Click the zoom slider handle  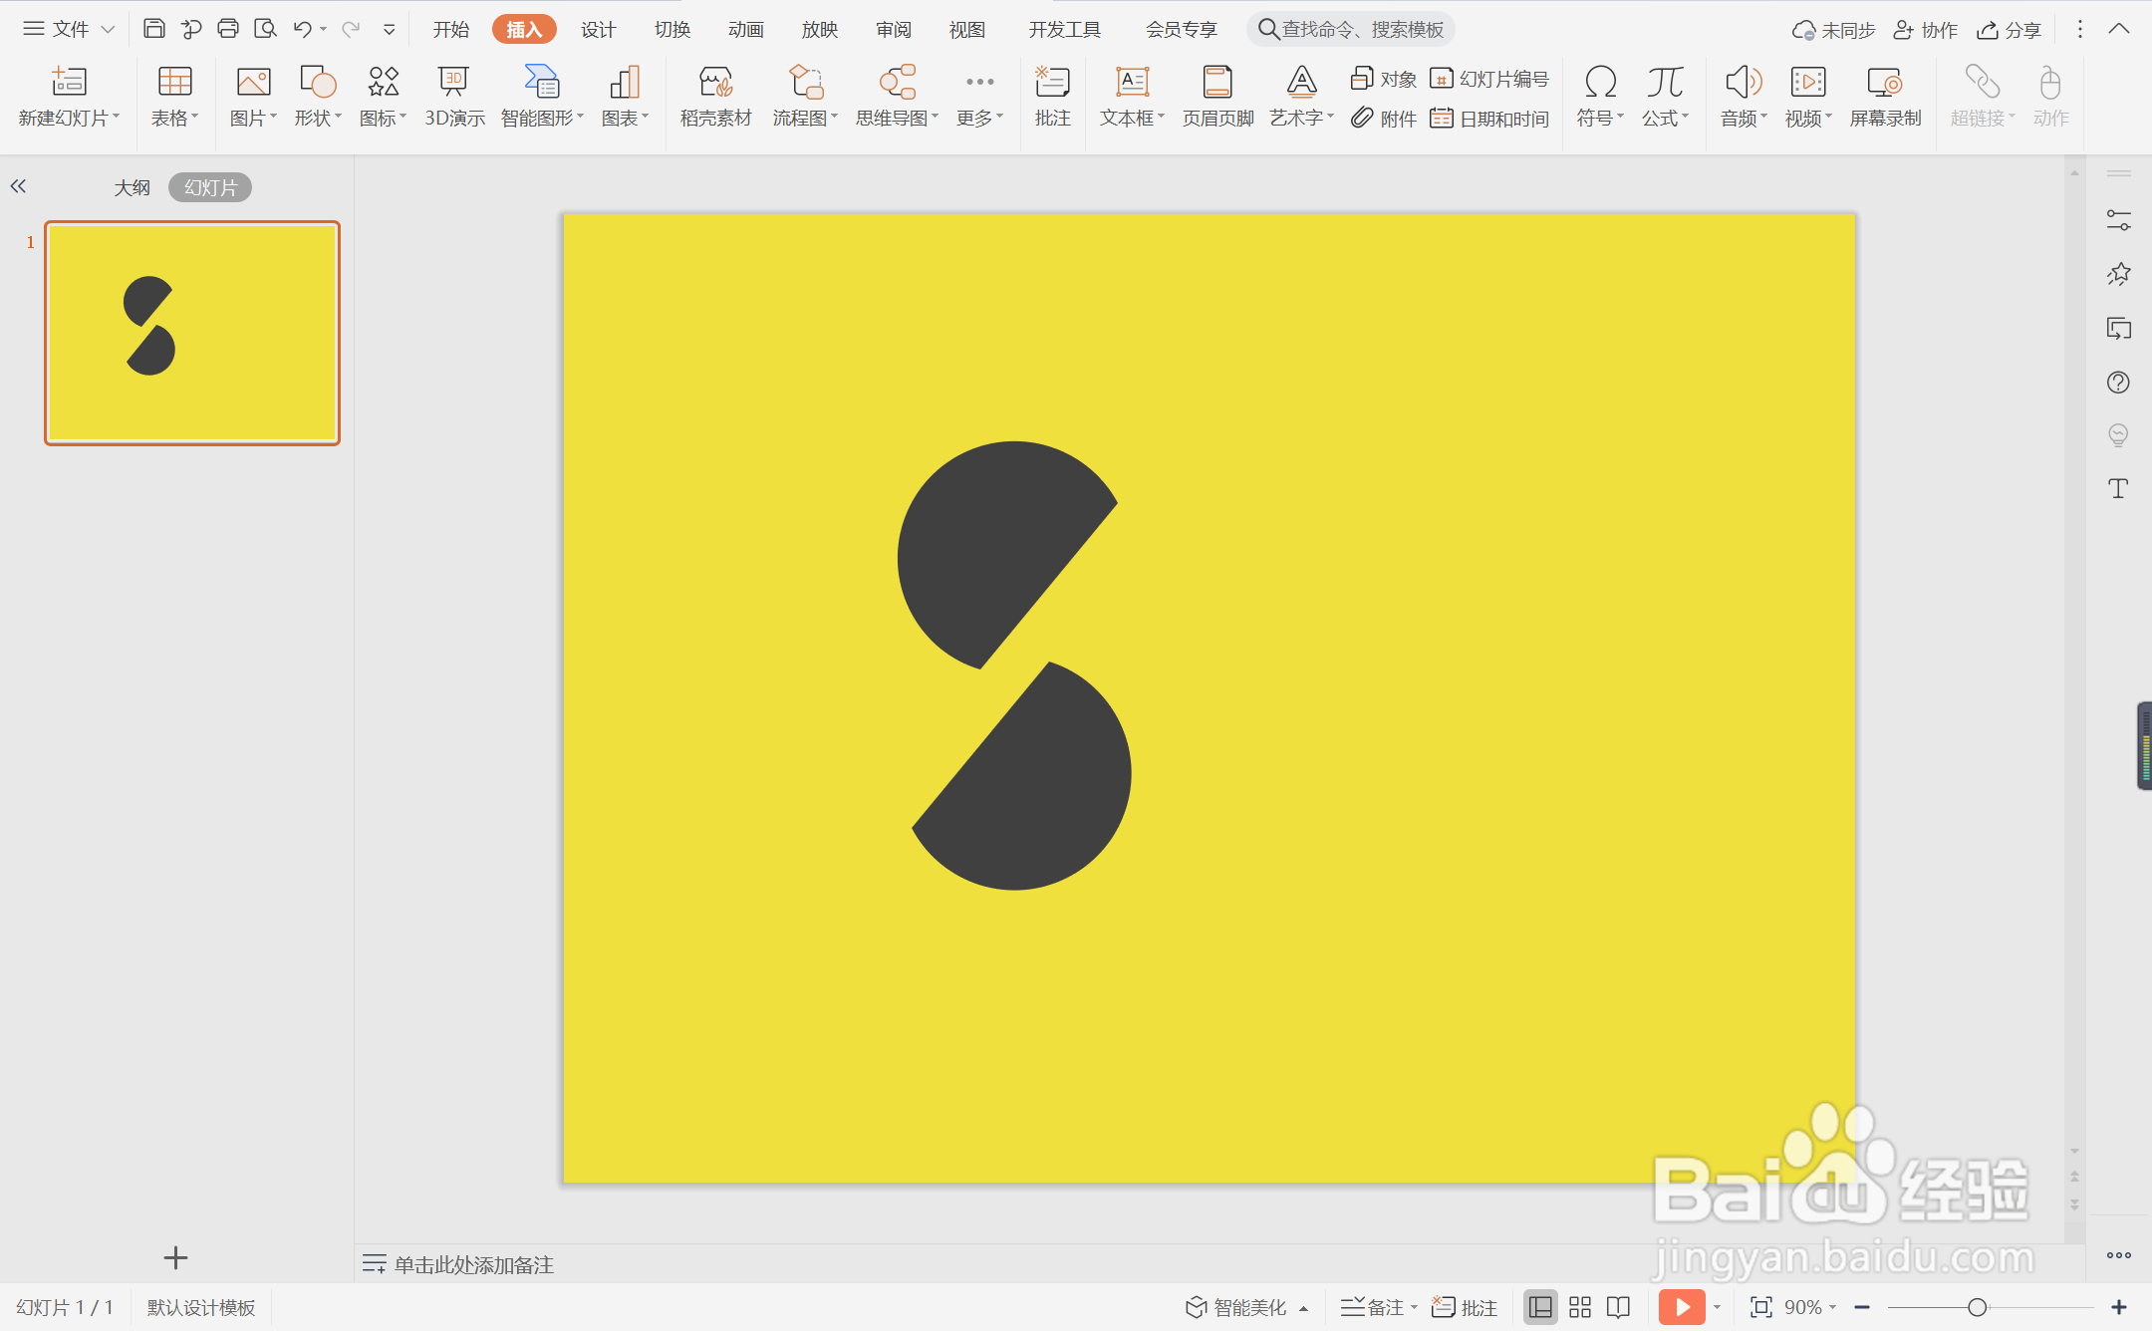point(1977,1307)
